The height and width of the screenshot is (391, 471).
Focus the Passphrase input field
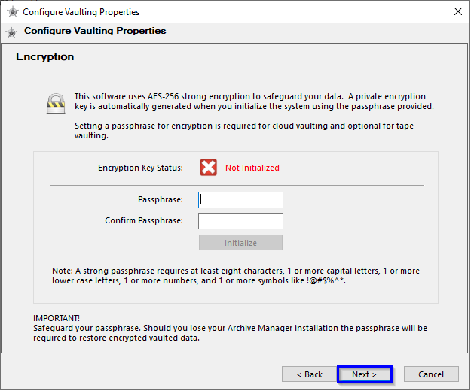tap(240, 200)
